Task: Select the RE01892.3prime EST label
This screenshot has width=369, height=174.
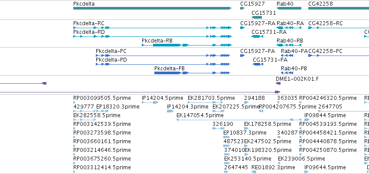Action: click(273, 167)
